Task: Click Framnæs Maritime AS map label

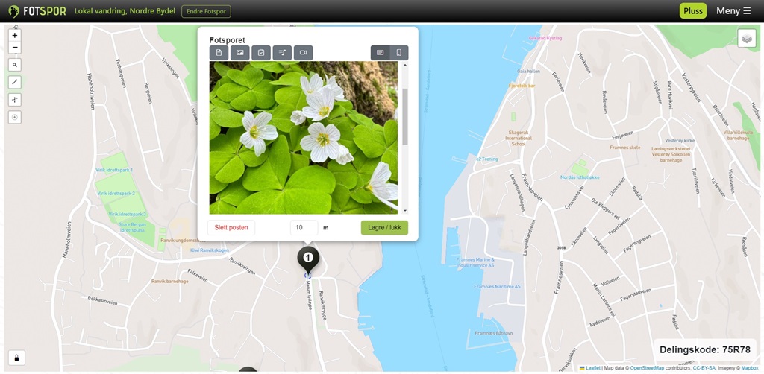Action: [x=497, y=286]
